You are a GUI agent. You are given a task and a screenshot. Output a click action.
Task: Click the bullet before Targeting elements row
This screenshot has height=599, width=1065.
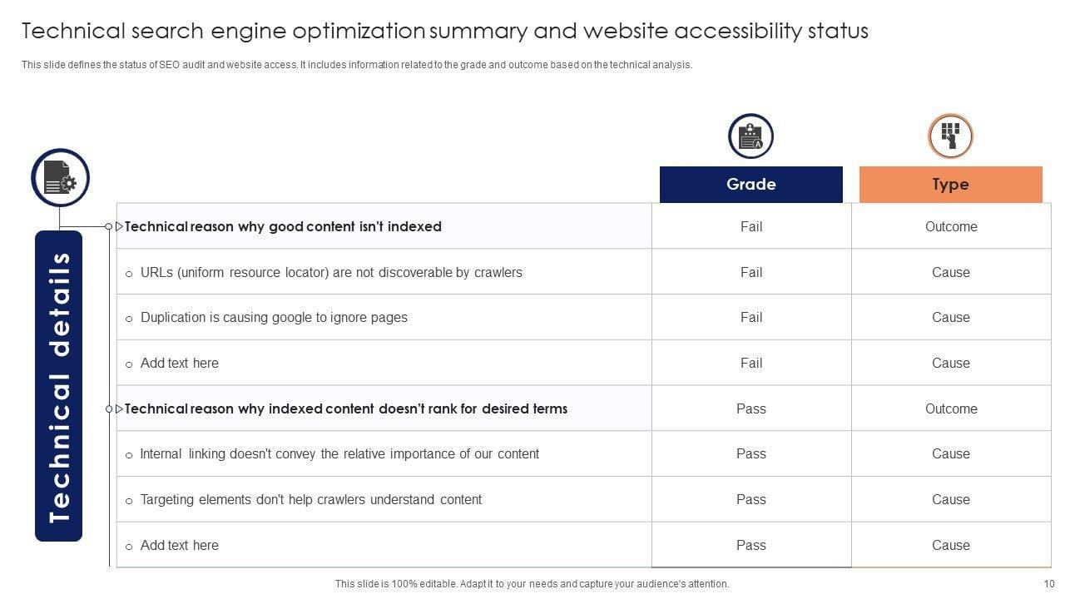coord(129,501)
